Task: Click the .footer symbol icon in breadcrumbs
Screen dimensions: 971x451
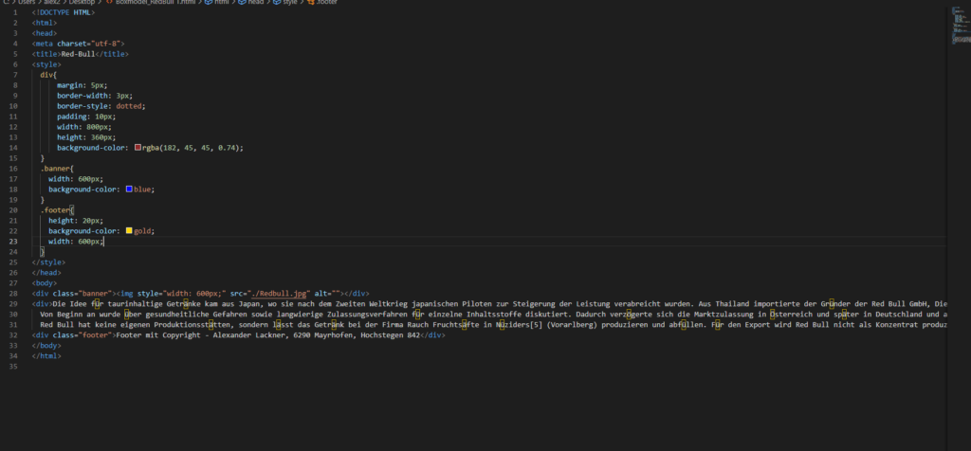Action: pyautogui.click(x=310, y=3)
